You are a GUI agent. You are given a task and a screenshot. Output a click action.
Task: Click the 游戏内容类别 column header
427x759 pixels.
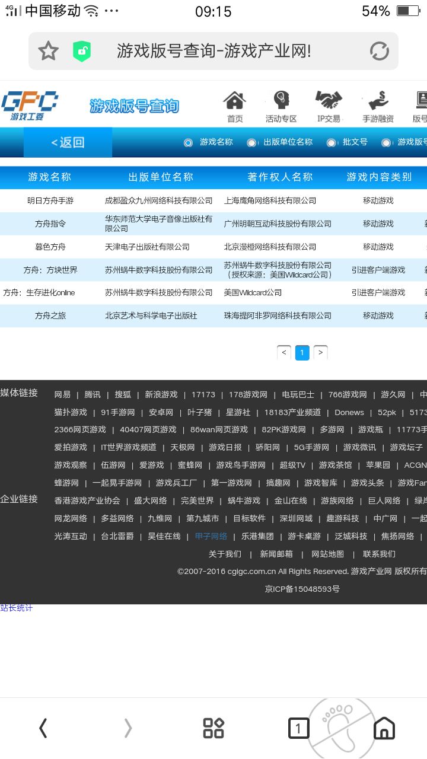coord(379,177)
